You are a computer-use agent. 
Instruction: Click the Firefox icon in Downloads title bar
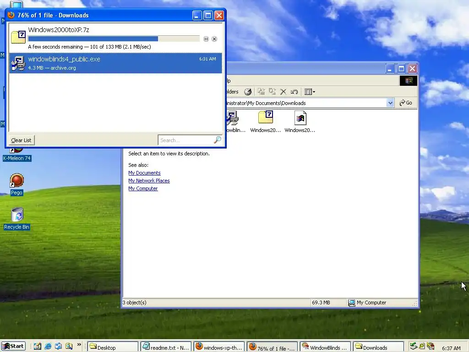(x=11, y=15)
